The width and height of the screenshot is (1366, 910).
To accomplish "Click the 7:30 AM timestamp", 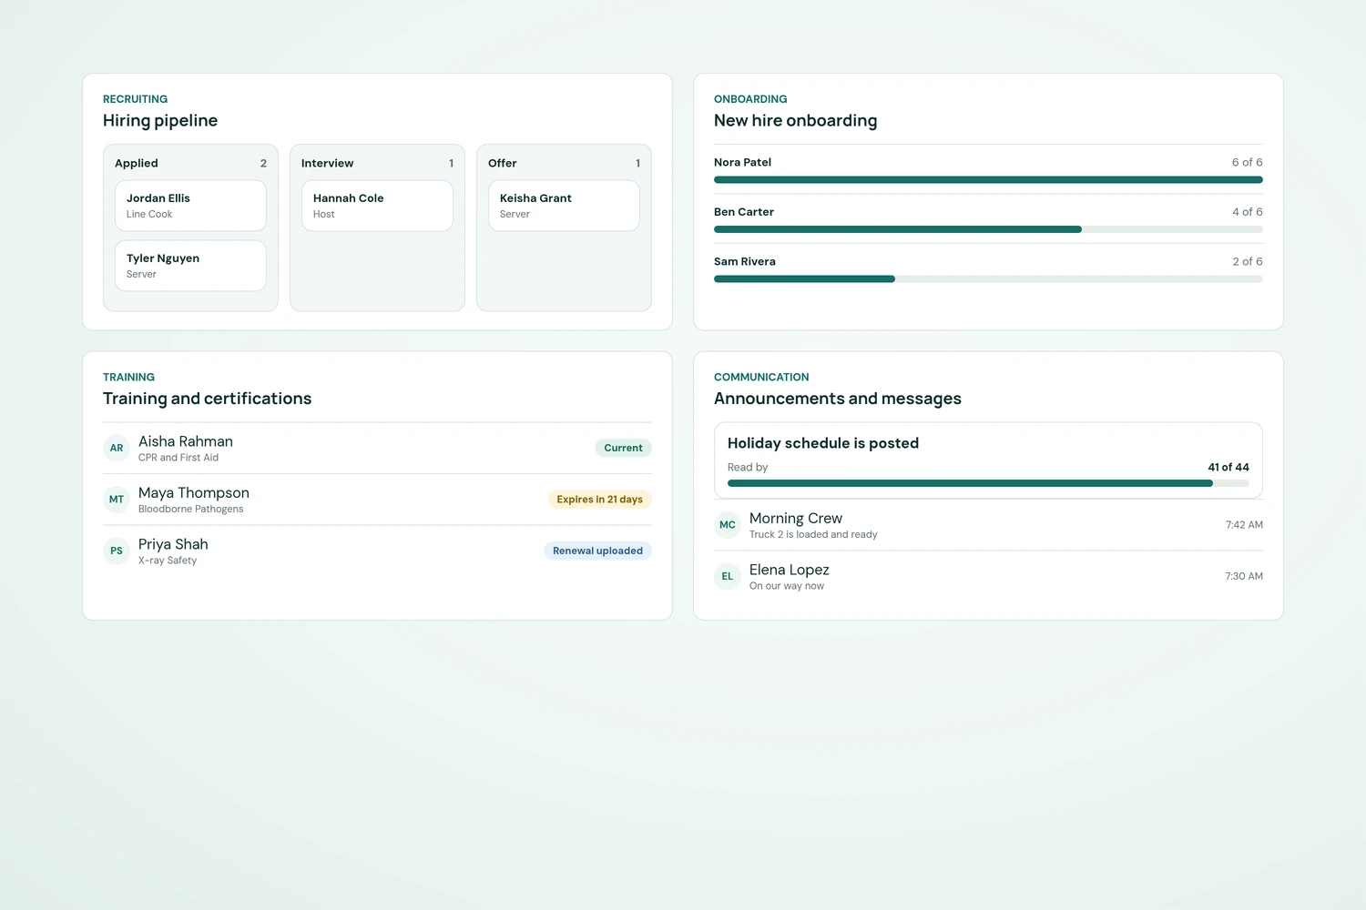I will click(1244, 576).
